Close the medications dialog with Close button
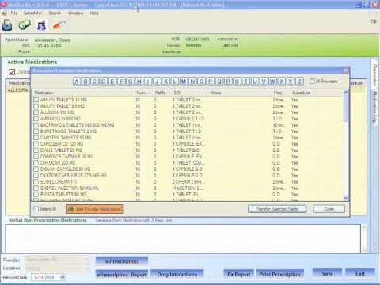380x285 pixels. [x=329, y=209]
